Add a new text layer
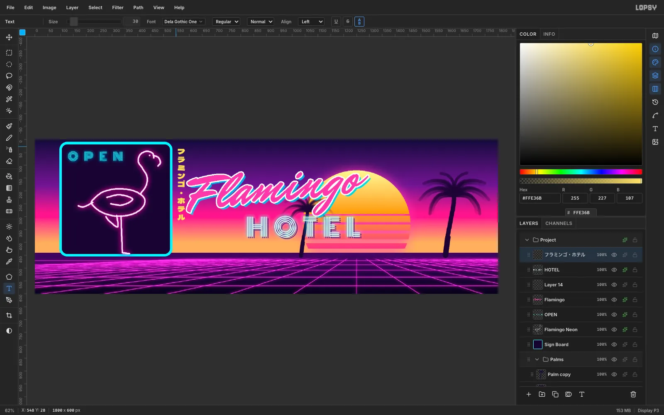The image size is (664, 415). pyautogui.click(x=582, y=394)
